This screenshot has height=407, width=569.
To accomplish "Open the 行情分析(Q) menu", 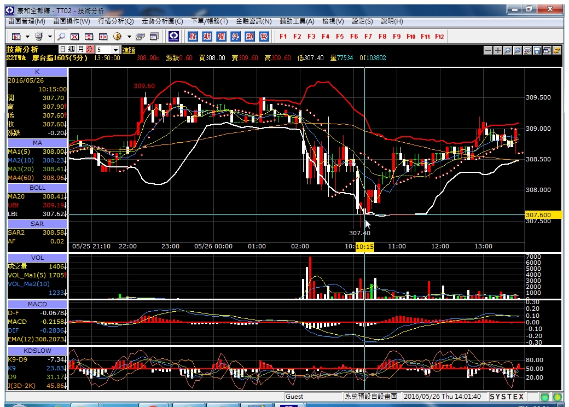I will [x=116, y=21].
